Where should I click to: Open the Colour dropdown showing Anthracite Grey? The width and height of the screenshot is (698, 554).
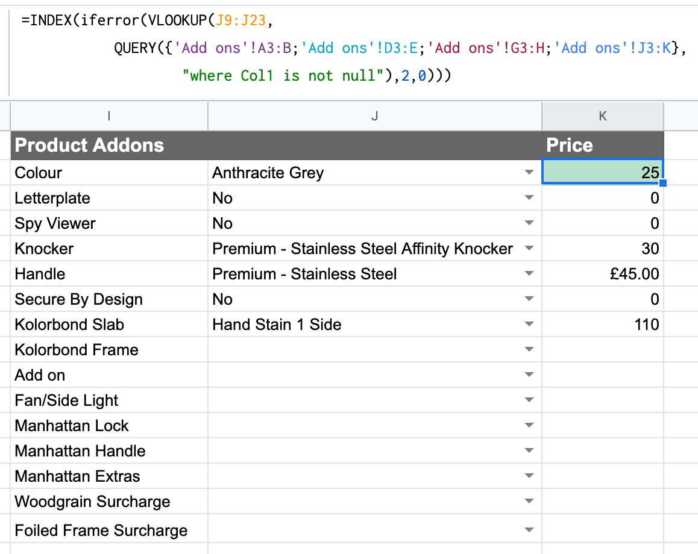pos(529,173)
